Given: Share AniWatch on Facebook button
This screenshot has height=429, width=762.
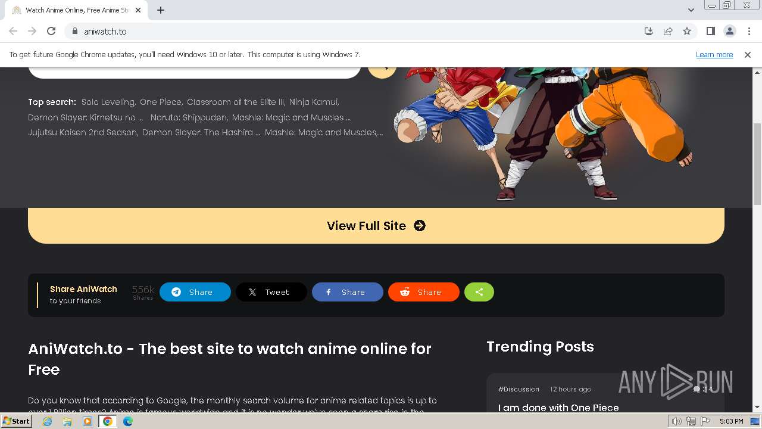Looking at the screenshot, I should coord(348,292).
